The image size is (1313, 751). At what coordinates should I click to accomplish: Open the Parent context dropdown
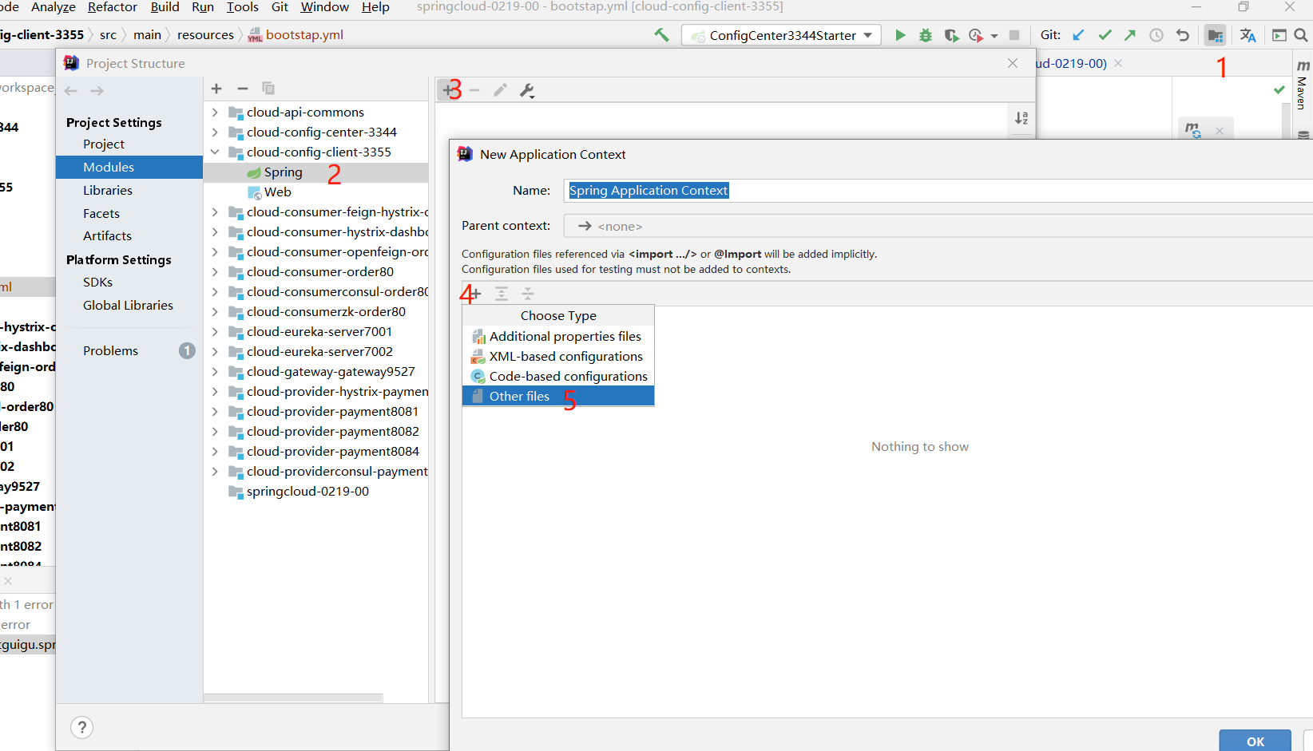pyautogui.click(x=938, y=226)
